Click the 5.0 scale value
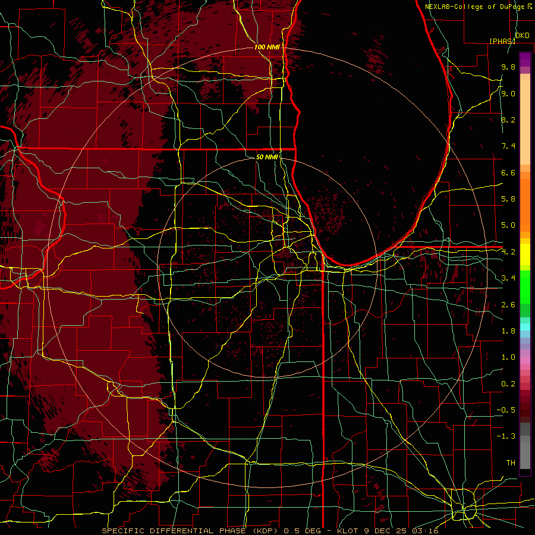Screen dimensions: 535x535 coord(508,225)
